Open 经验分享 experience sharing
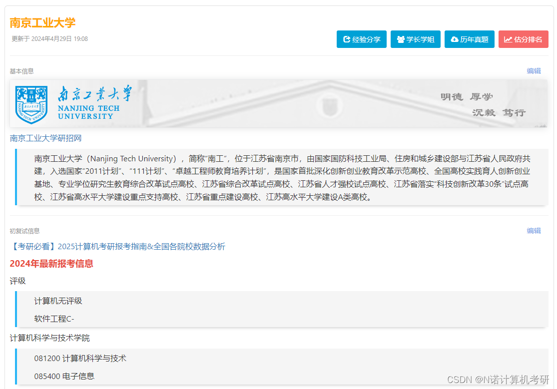 click(362, 39)
